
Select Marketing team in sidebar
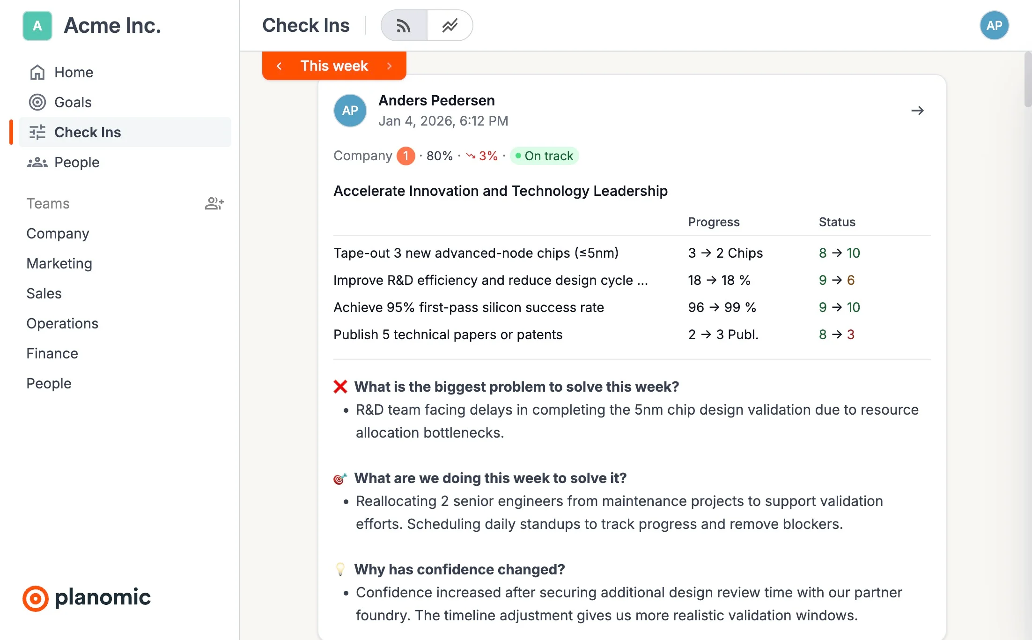coord(59,263)
